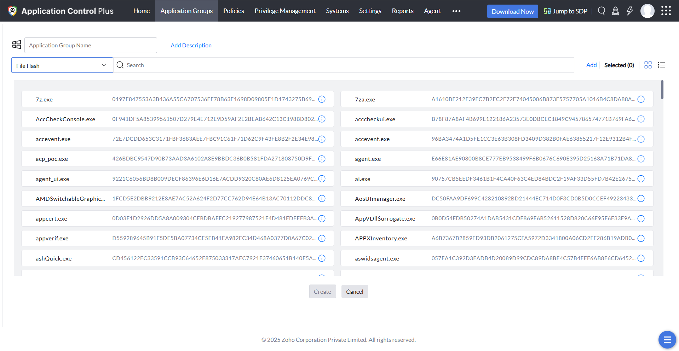This screenshot has height=351, width=679.
Task: Open the rocket quick-start icon
Action: coord(616,11)
